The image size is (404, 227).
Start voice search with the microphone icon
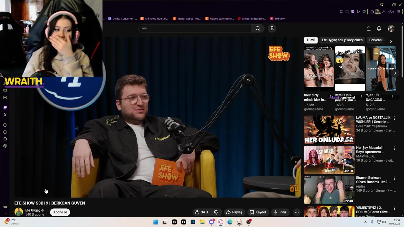(272, 28)
